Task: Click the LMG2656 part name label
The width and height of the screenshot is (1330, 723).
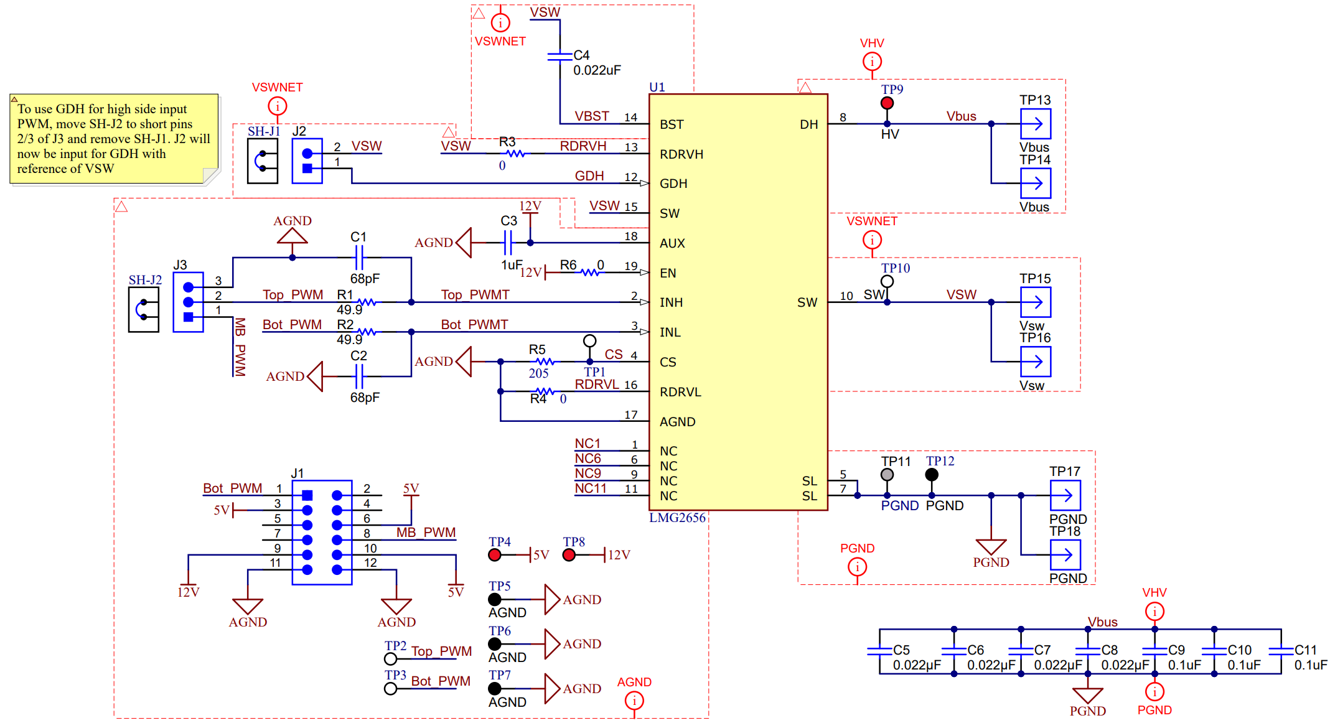Action: [677, 518]
